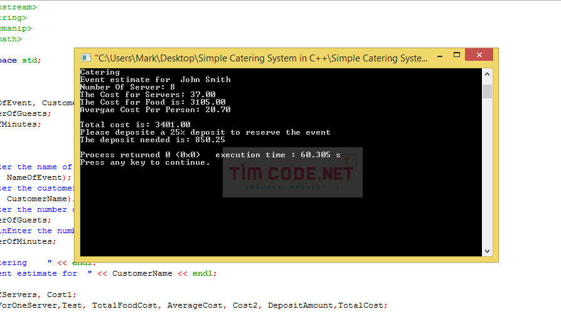Click 'DepositAmount' variable in editor
Viewport: 561px width, 319px height.
302,305
